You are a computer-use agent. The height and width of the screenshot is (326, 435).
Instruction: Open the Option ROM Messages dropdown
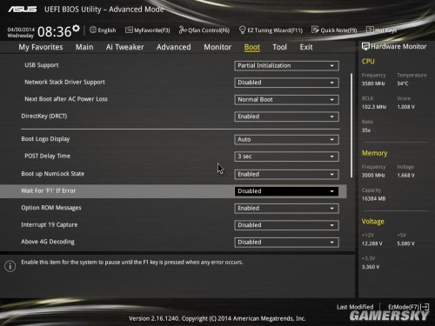[x=286, y=209]
